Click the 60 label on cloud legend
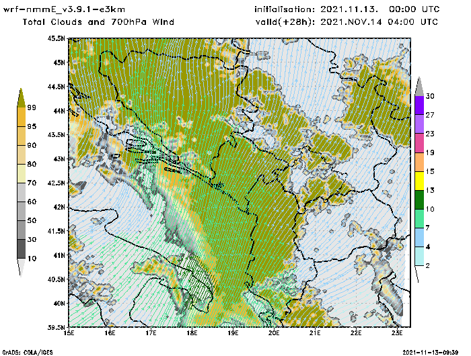The width and height of the screenshot is (471, 356). click(x=32, y=202)
